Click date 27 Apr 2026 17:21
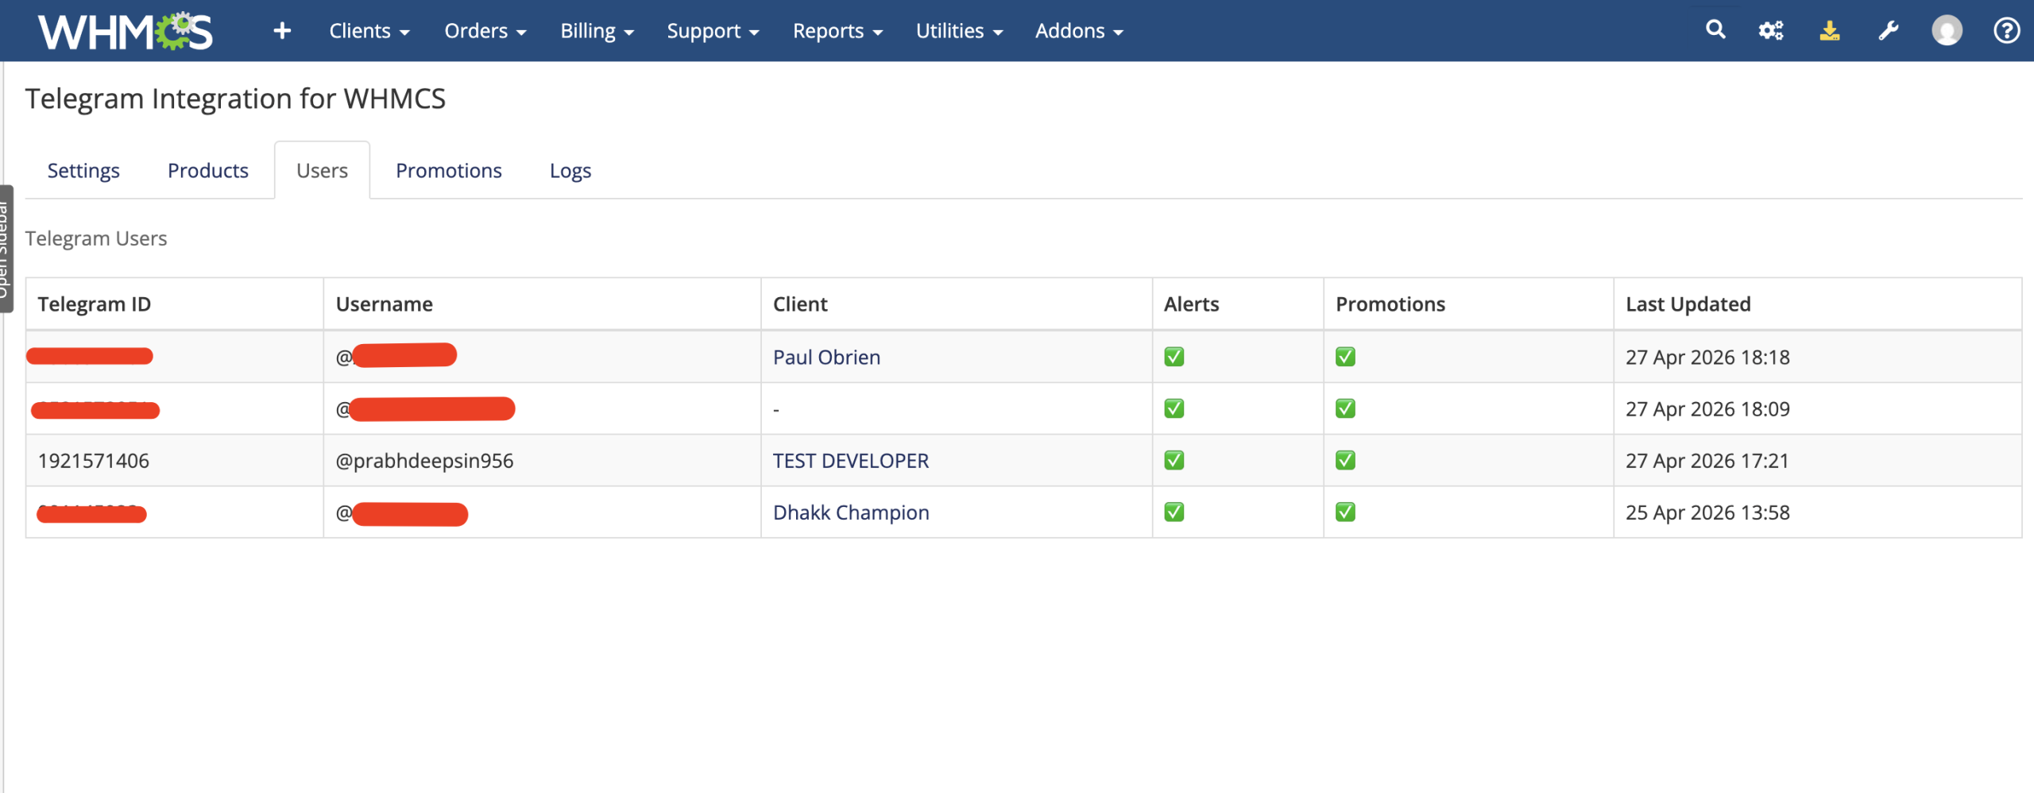 pos(1707,461)
